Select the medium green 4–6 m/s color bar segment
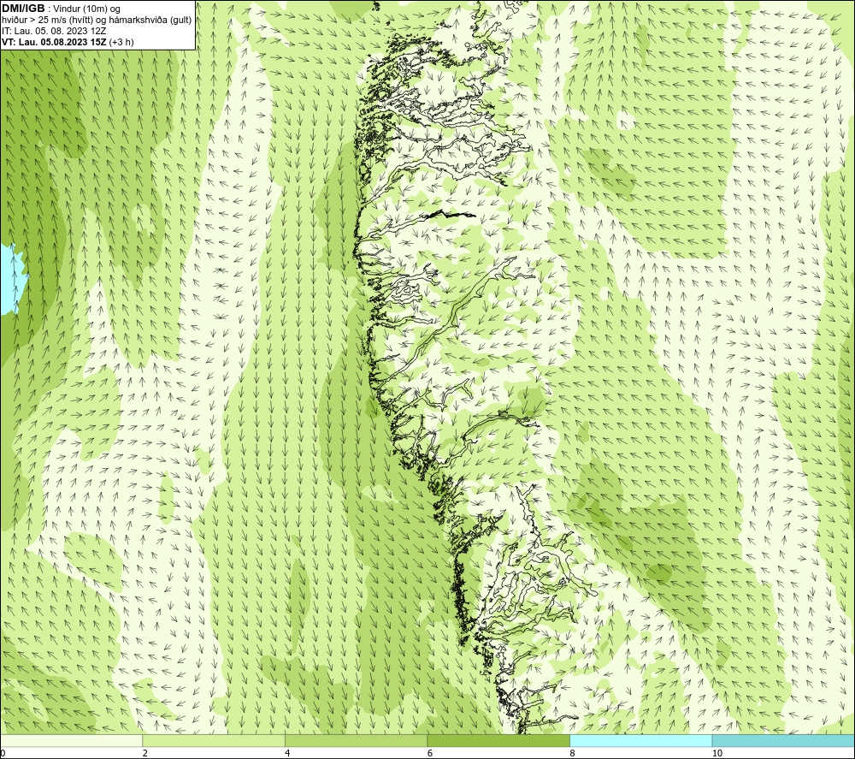The image size is (855, 759). pyautogui.click(x=356, y=740)
